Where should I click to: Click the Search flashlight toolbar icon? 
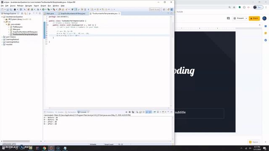pyautogui.click(x=66, y=9)
